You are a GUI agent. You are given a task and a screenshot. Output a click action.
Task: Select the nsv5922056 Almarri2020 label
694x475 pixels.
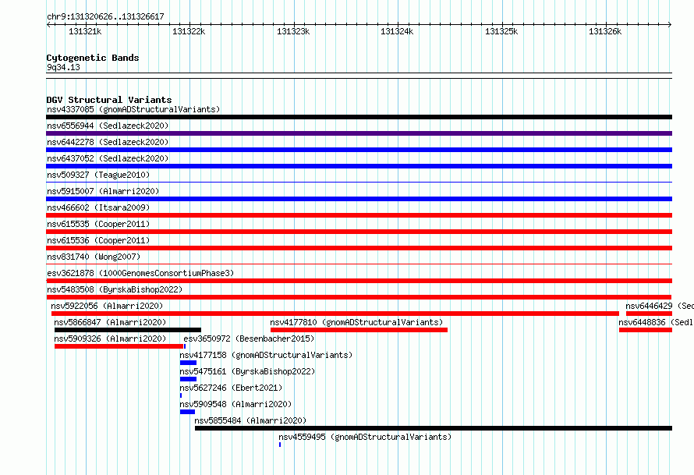click(107, 306)
